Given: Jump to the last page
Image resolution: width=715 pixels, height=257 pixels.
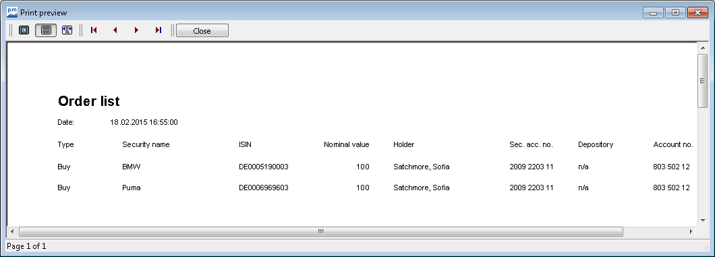Looking at the screenshot, I should click(159, 30).
